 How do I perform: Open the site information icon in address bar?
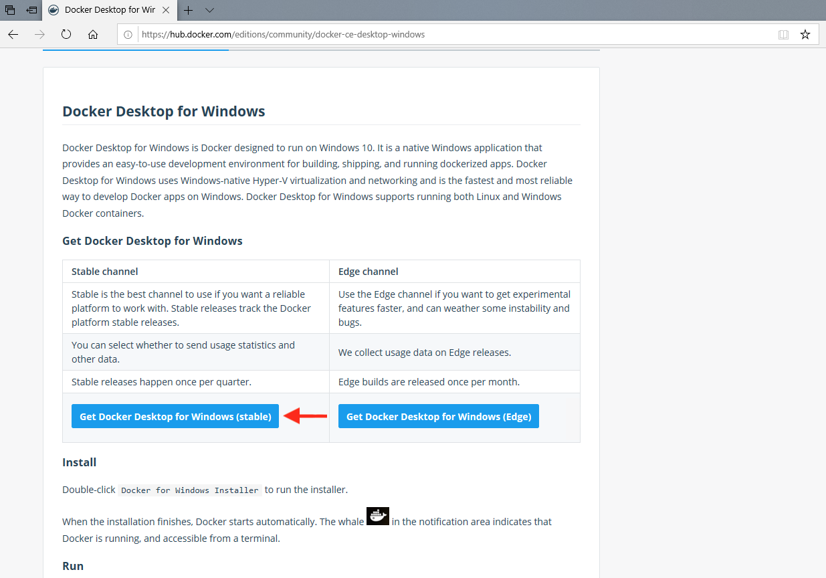pyautogui.click(x=128, y=34)
